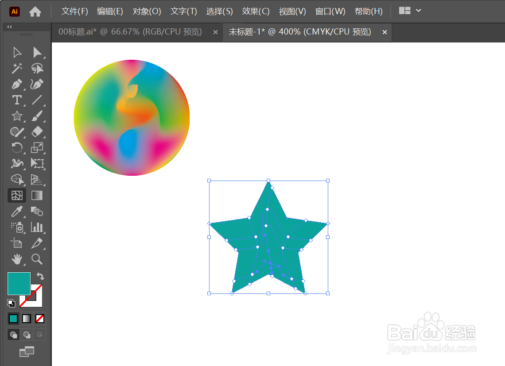Select the Paintbrush tool
This screenshot has width=505, height=366.
(37, 116)
